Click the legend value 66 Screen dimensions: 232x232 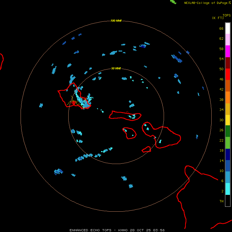point(221,29)
